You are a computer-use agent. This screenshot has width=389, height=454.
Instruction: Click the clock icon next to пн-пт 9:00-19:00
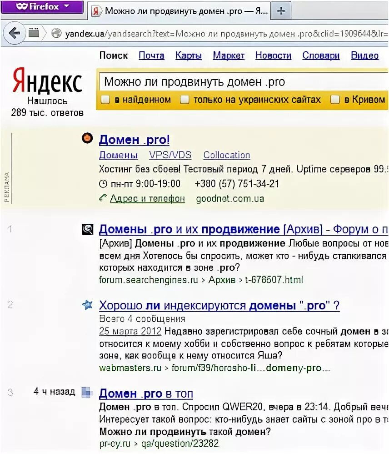[x=103, y=184]
